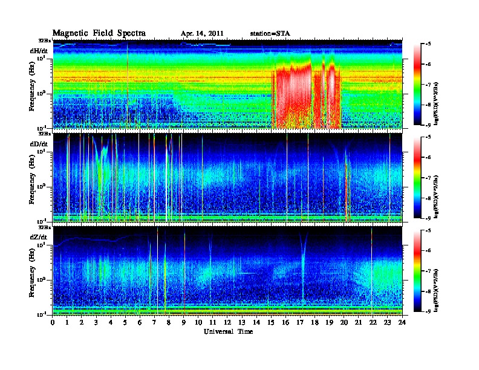Click the "18" hour tick label
The width and height of the screenshot is (479, 370).
coord(314,323)
